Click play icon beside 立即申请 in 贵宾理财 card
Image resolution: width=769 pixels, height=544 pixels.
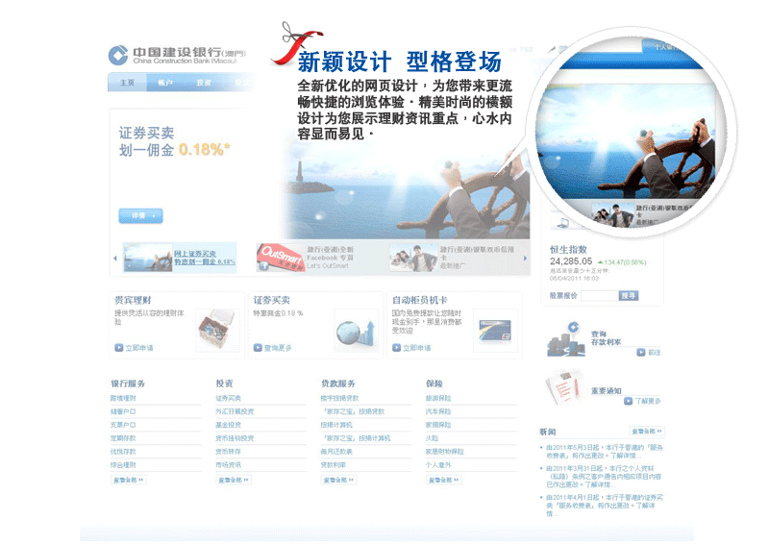click(118, 348)
